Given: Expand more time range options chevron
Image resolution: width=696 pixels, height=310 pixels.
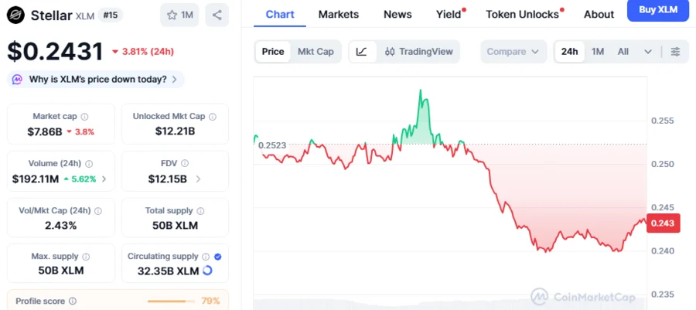Looking at the screenshot, I should click(648, 52).
